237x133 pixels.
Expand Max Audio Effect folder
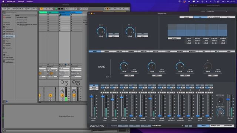[x=16, y=17]
